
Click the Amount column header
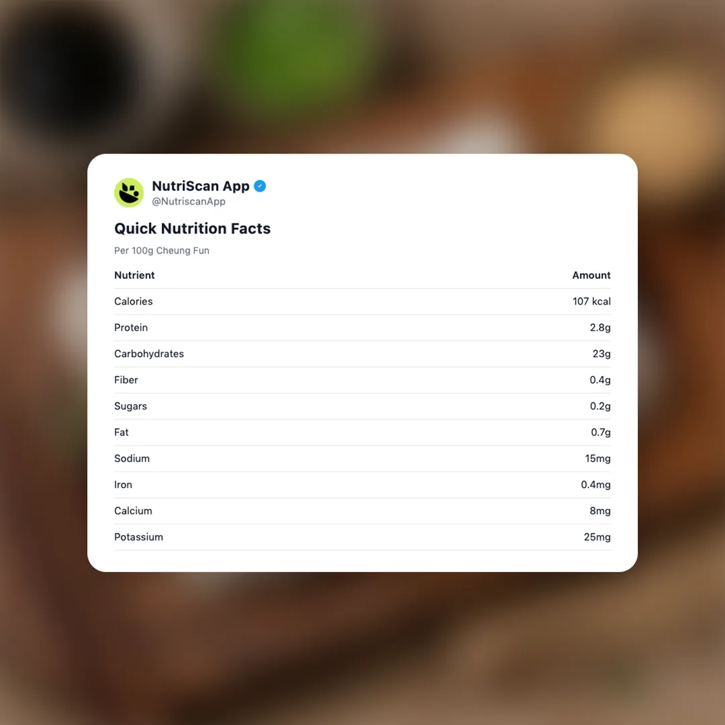click(591, 275)
